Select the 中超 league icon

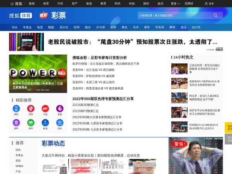pos(45,109)
